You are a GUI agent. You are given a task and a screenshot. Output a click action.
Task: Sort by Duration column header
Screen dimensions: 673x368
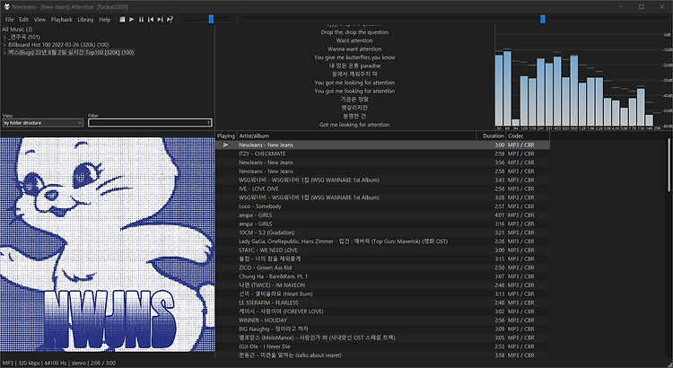tap(491, 136)
